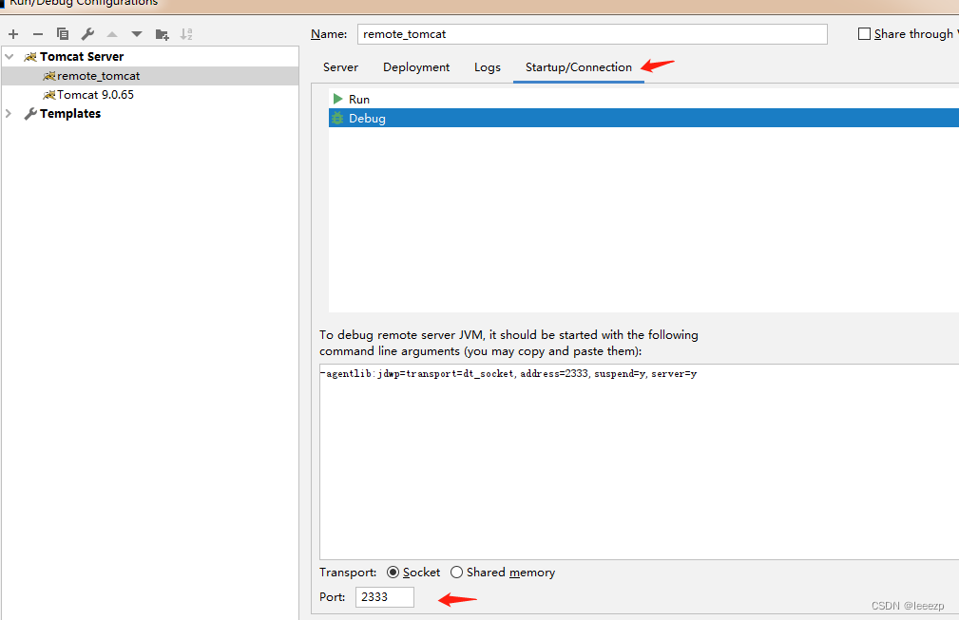Click the Debug bug icon

pos(337,119)
